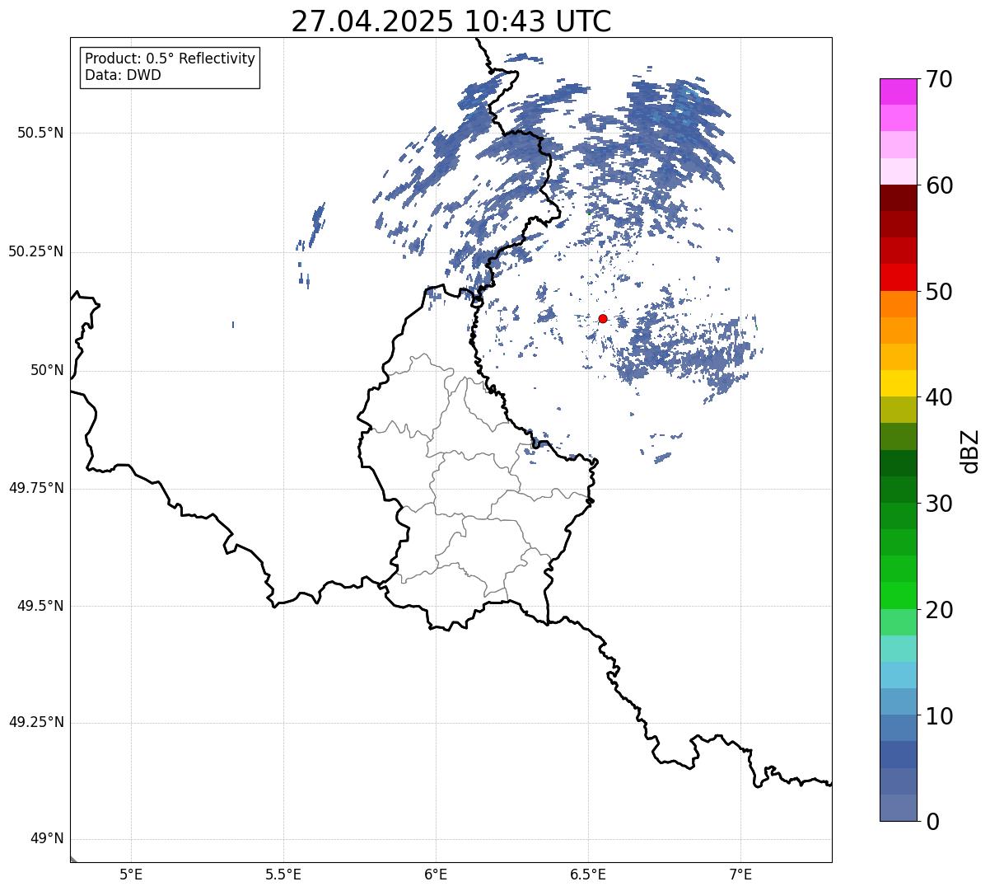Pick the bright magenta swatch at colorbar top
This screenshot has height=891, width=990.
pyautogui.click(x=898, y=91)
